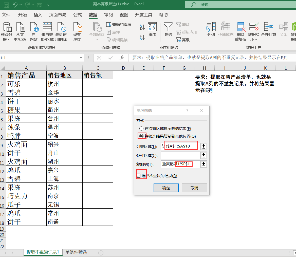This screenshot has width=296, height=257.
Task: Close the 高级筛选 dialog
Action: pyautogui.click(x=202, y=111)
